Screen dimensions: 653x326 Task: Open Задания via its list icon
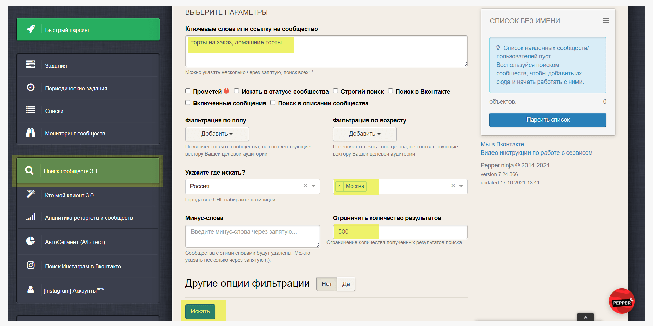point(31,64)
